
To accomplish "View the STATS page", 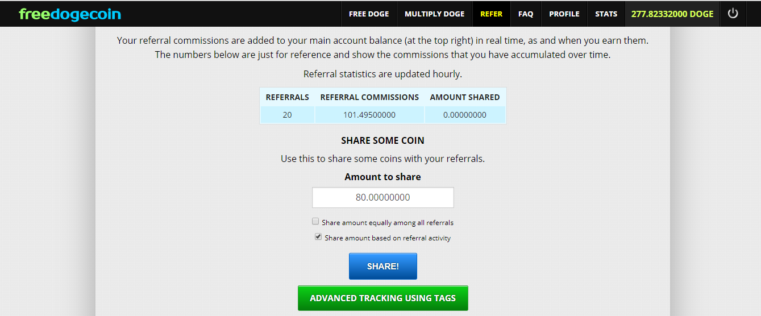I will coord(606,14).
